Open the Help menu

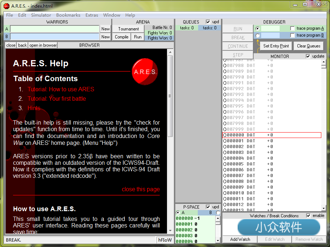(x=130, y=15)
